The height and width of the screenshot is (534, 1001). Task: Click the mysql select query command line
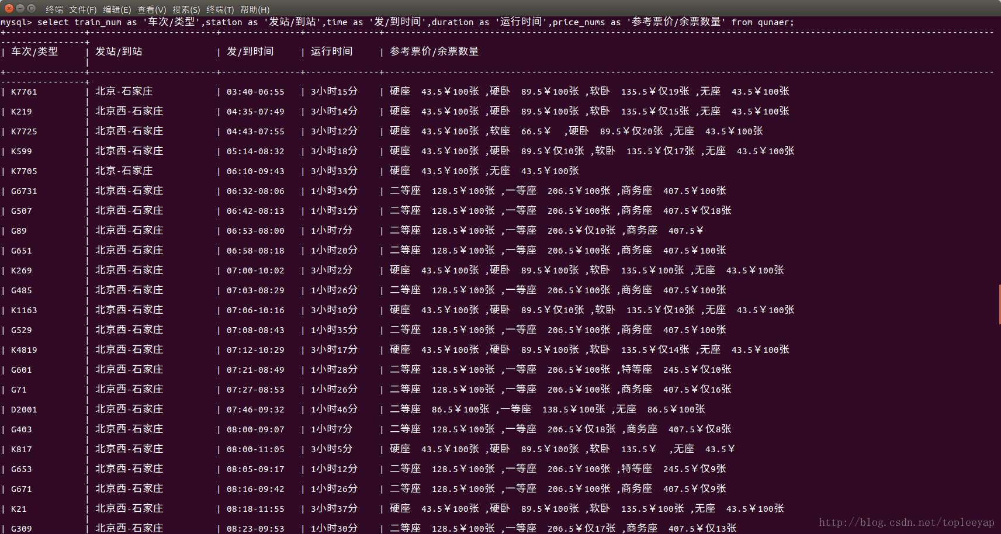[397, 22]
